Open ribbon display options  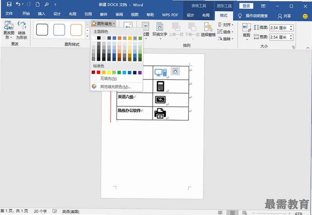tap(263, 6)
